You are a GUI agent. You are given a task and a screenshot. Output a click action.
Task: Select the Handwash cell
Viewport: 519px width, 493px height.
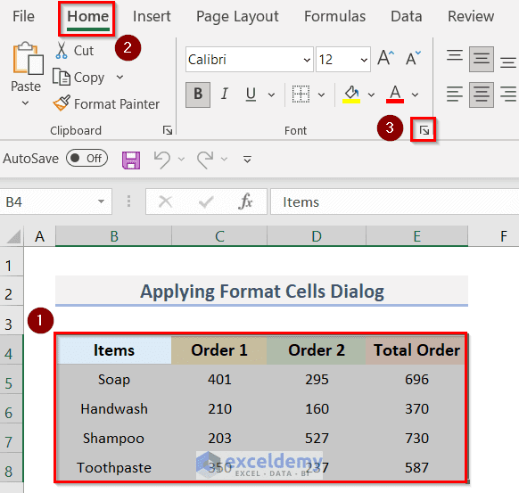click(114, 408)
